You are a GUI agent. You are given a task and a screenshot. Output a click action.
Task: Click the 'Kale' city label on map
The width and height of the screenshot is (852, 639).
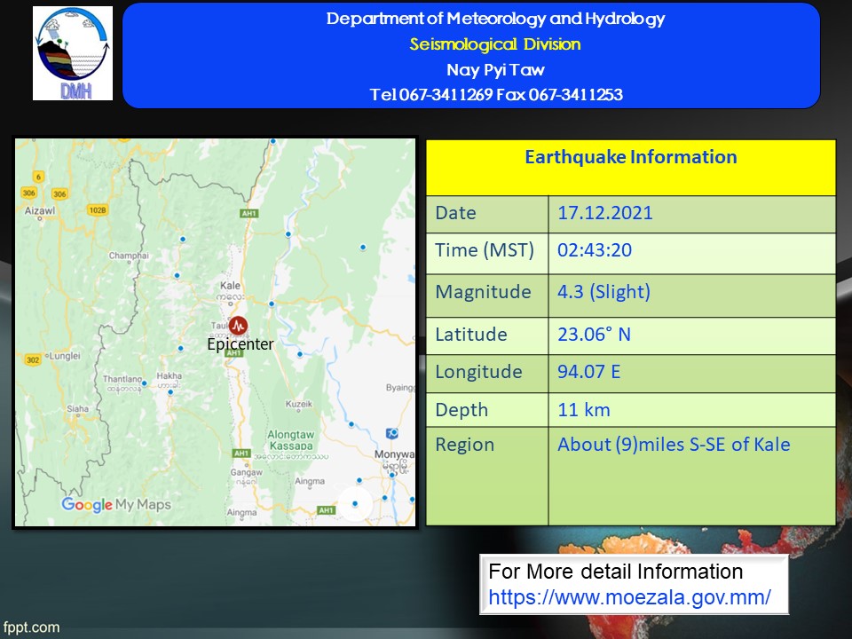point(230,285)
